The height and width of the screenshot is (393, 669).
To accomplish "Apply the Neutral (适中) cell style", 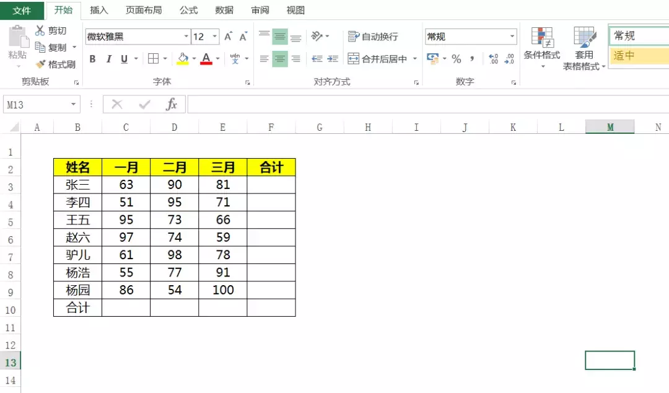I will pyautogui.click(x=639, y=56).
